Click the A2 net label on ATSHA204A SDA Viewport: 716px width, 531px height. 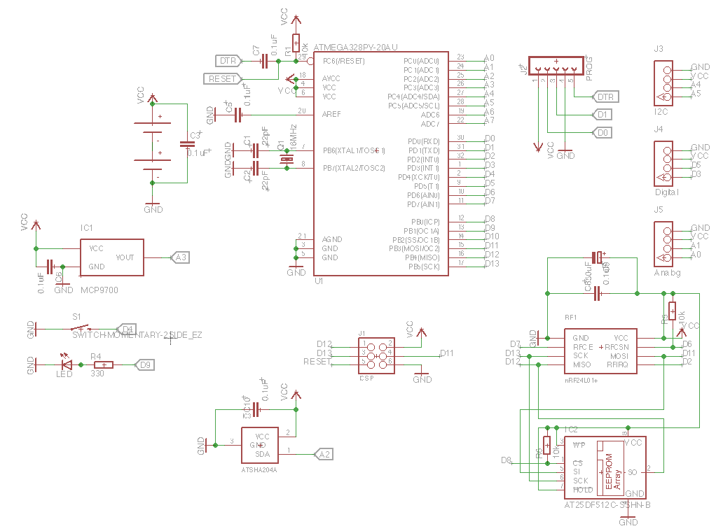click(324, 454)
